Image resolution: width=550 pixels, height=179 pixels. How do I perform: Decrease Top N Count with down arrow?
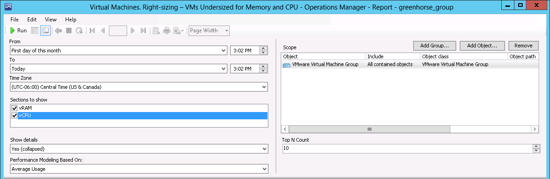click(536, 151)
